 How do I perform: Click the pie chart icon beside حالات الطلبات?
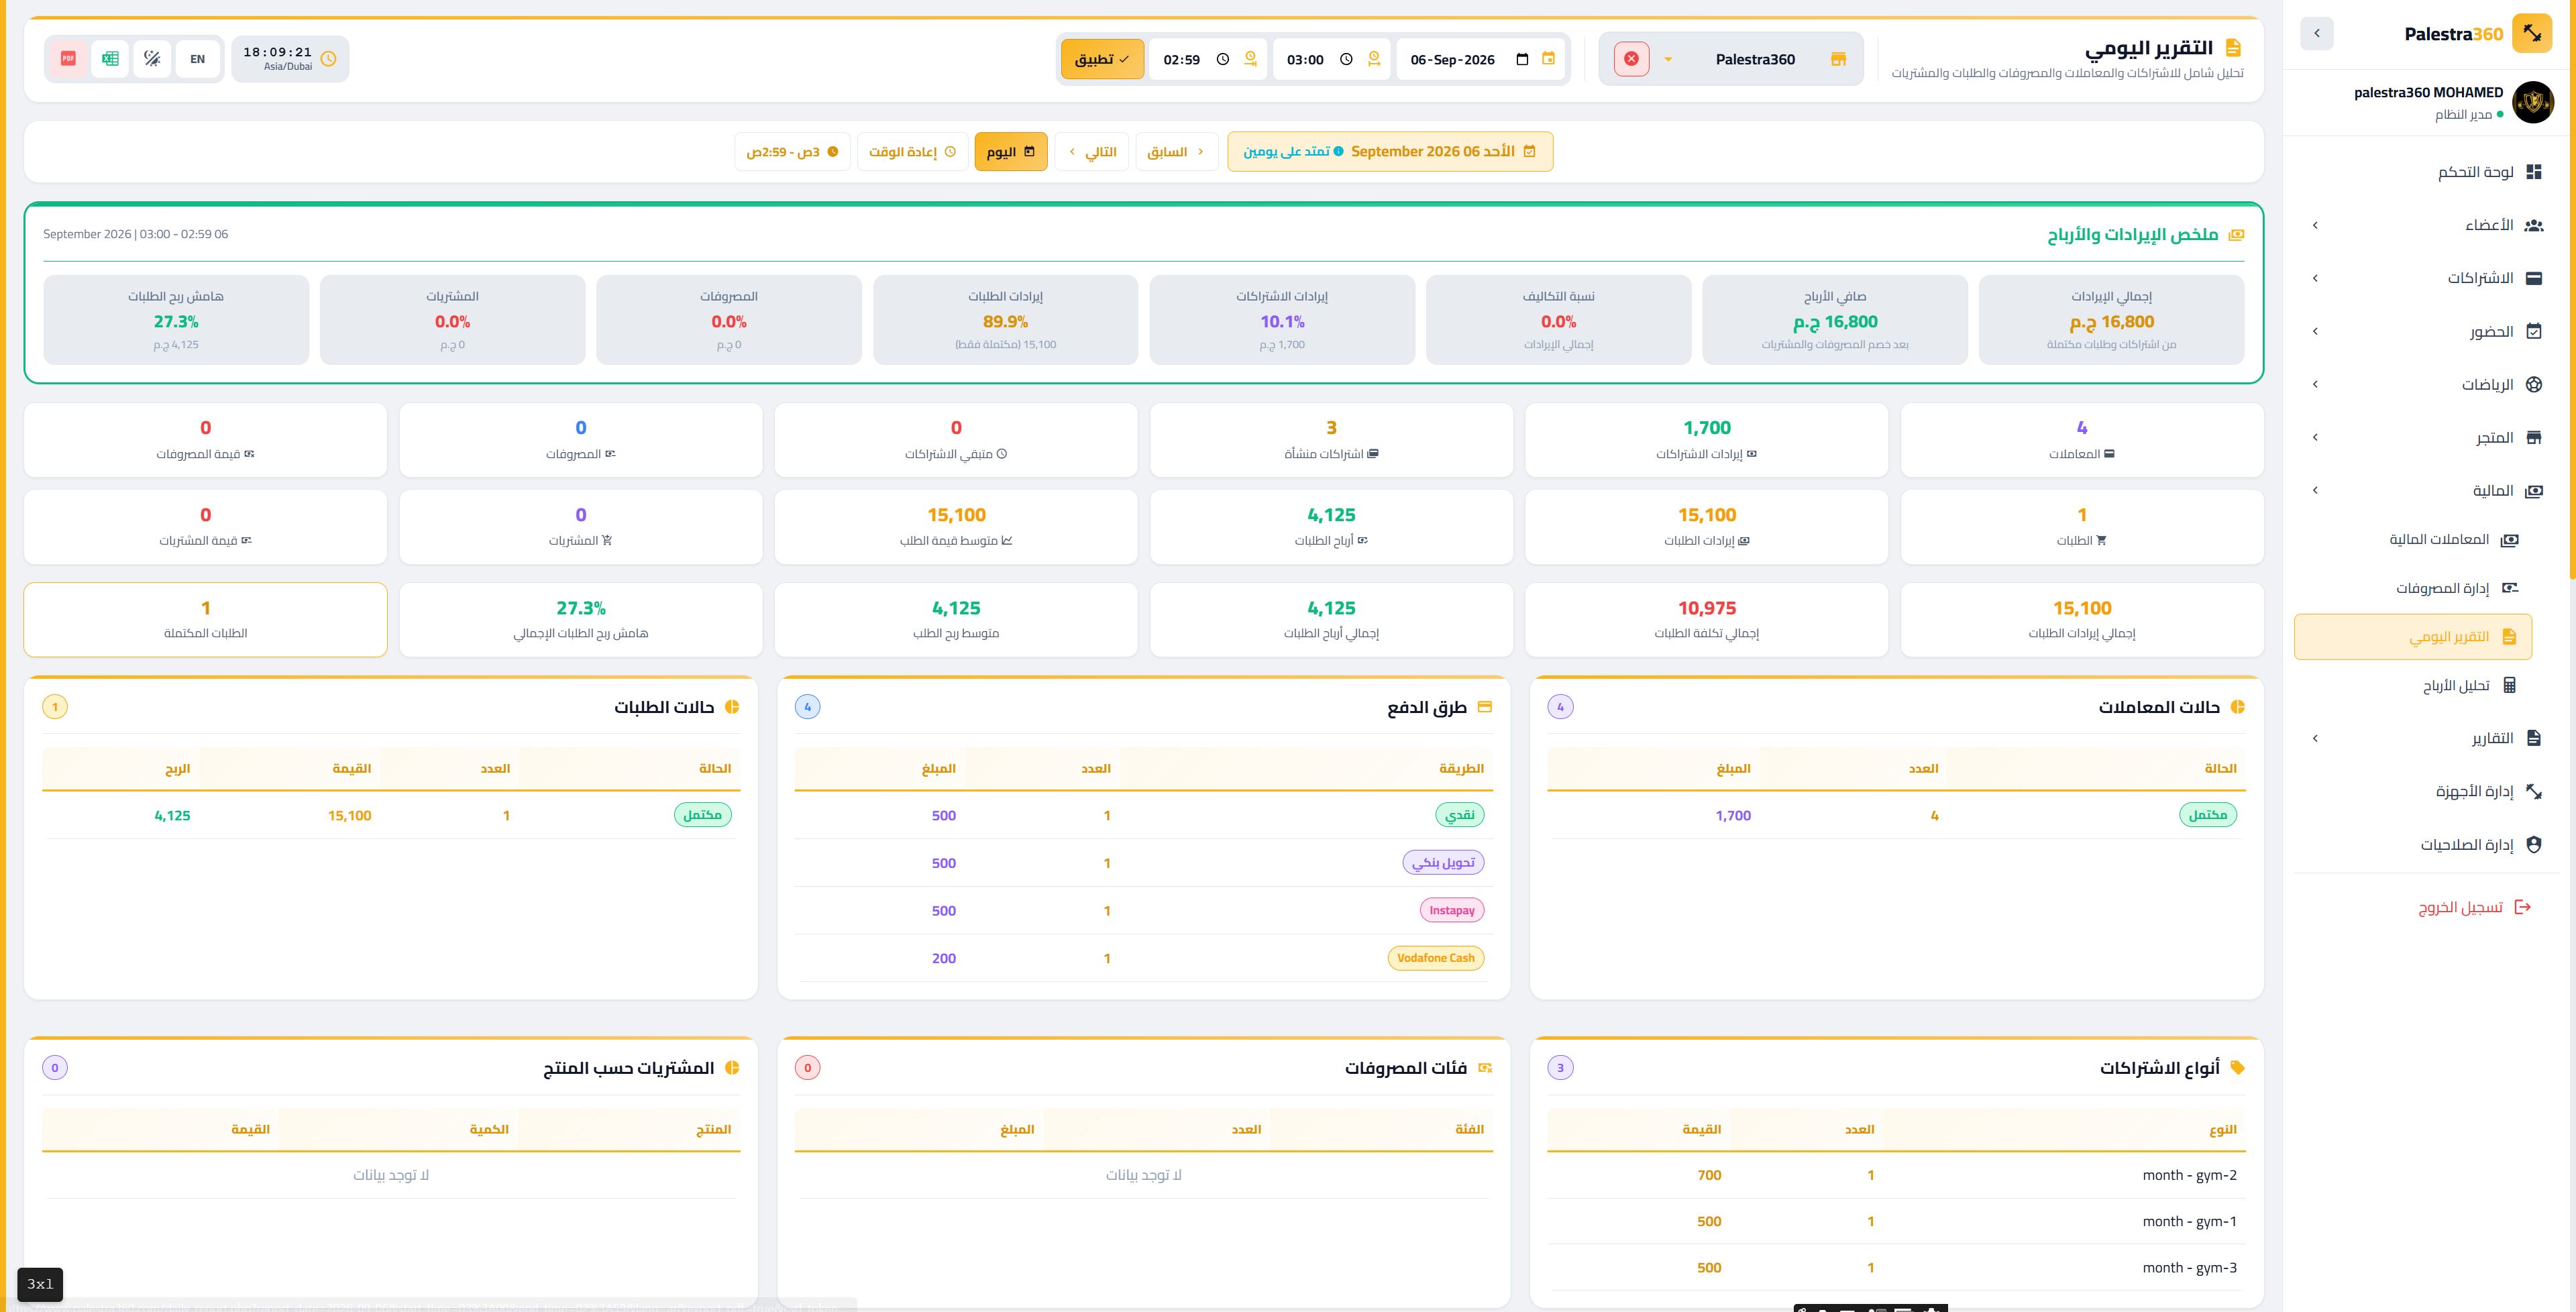coord(731,707)
